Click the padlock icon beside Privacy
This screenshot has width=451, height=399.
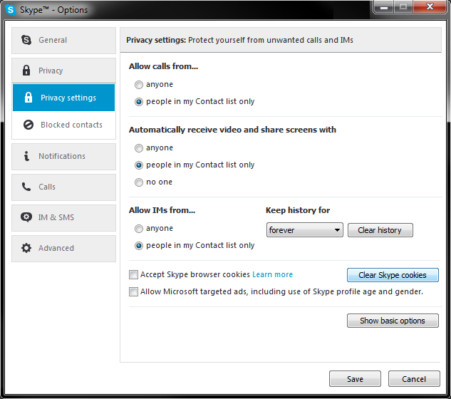[x=26, y=71]
